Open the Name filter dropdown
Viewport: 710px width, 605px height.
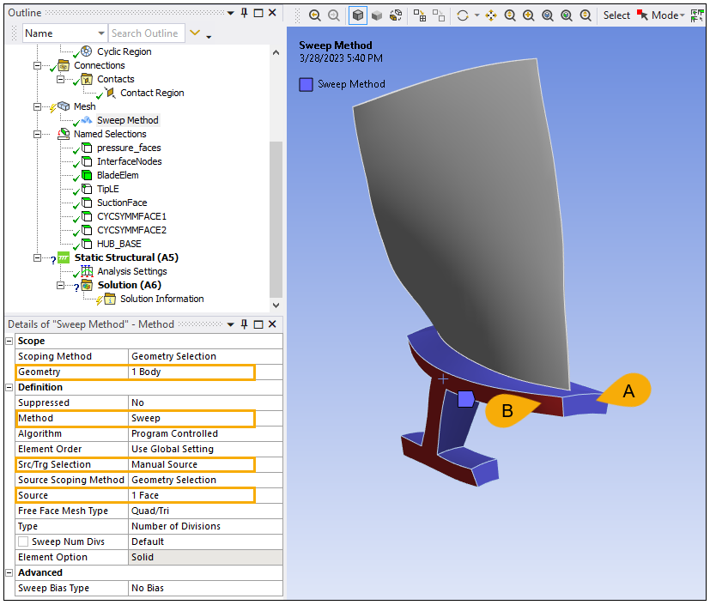99,33
